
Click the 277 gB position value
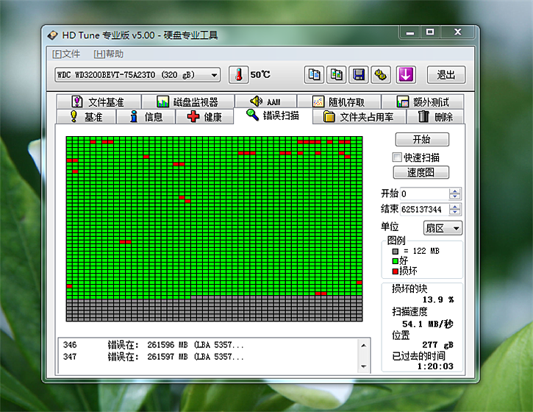[437, 345]
